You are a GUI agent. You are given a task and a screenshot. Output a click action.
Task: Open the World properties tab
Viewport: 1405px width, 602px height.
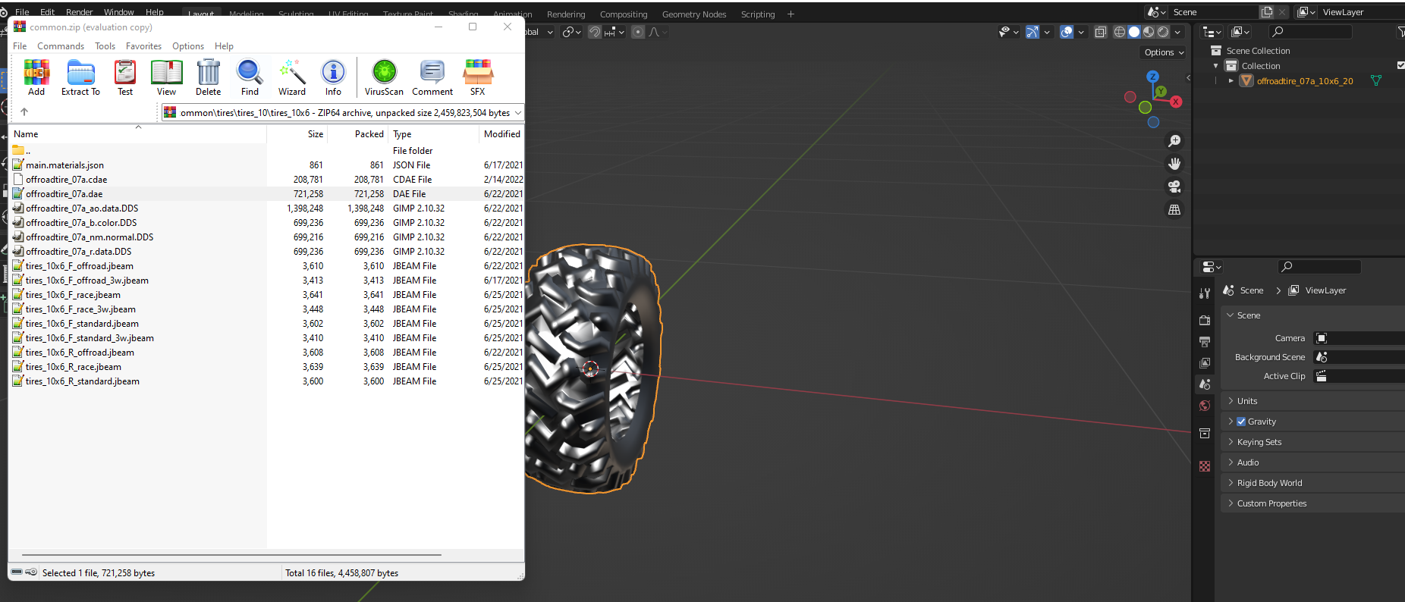(1205, 406)
